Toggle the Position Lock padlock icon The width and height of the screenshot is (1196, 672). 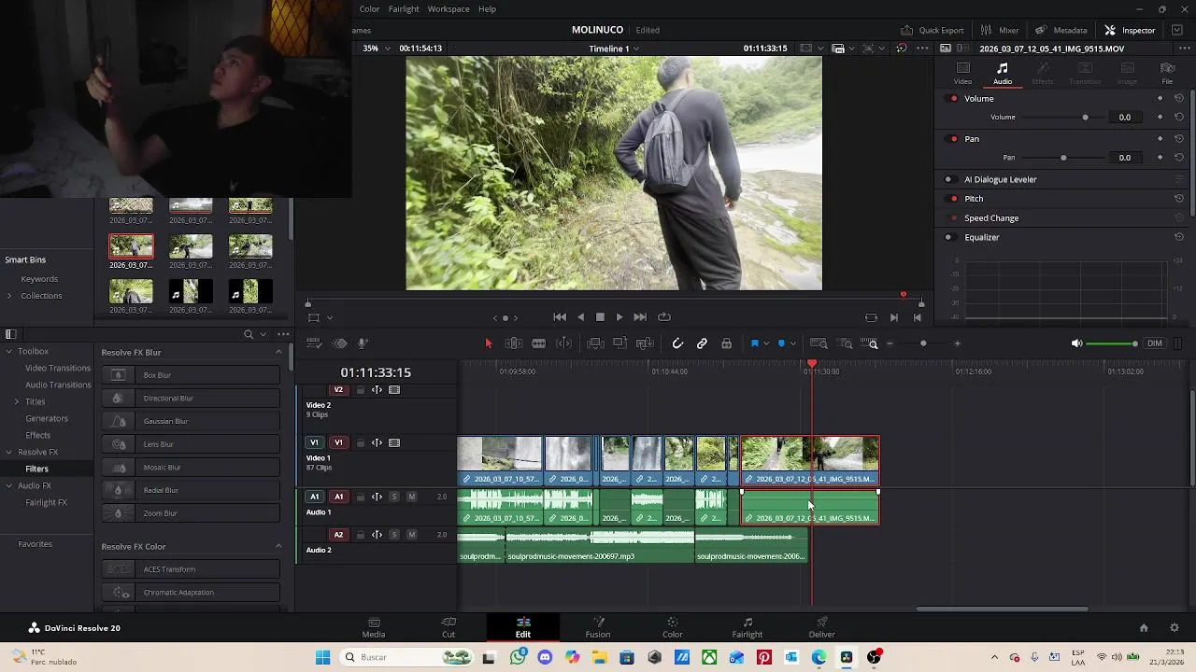click(x=726, y=343)
